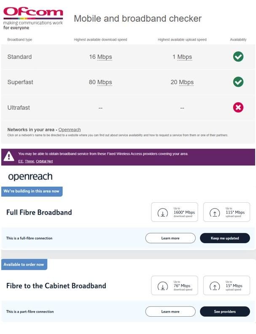Open the Three wireless provider link
The width and height of the screenshot is (256, 334).
(x=29, y=161)
